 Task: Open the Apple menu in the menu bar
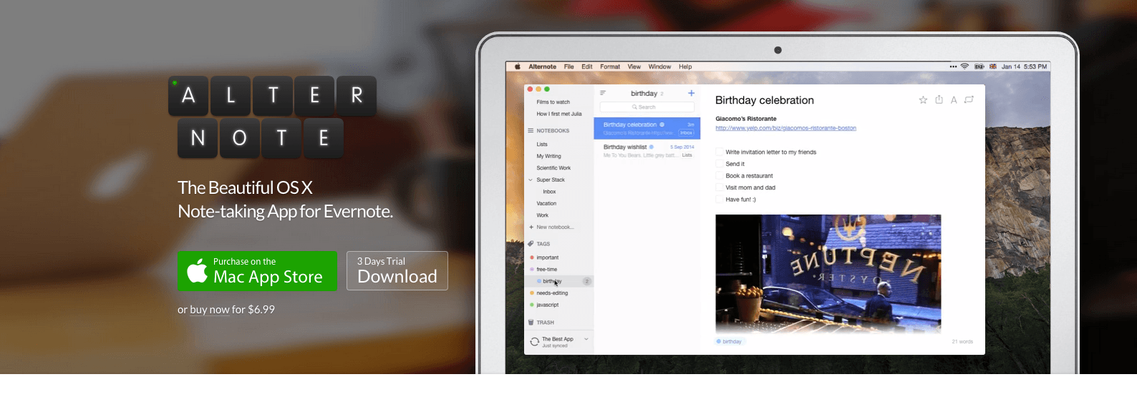(x=518, y=67)
